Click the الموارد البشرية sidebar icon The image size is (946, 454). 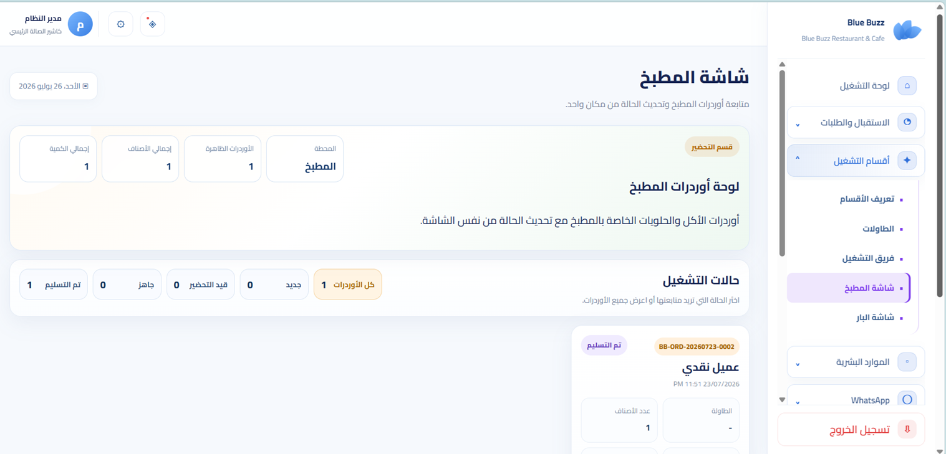click(x=907, y=361)
